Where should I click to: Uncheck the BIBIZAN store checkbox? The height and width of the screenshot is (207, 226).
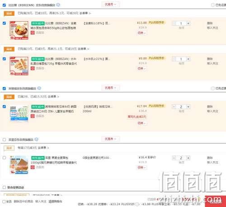point(4,5)
